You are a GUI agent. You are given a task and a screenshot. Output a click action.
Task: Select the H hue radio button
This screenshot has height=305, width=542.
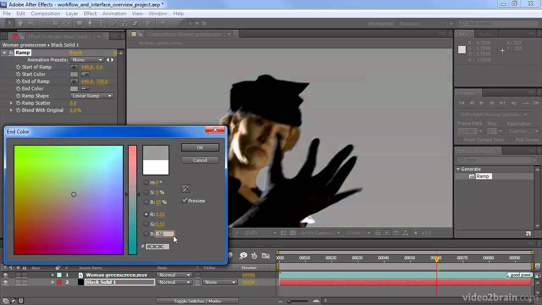(x=146, y=183)
